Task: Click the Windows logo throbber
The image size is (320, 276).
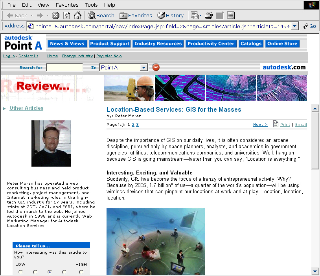Action: (312, 5)
